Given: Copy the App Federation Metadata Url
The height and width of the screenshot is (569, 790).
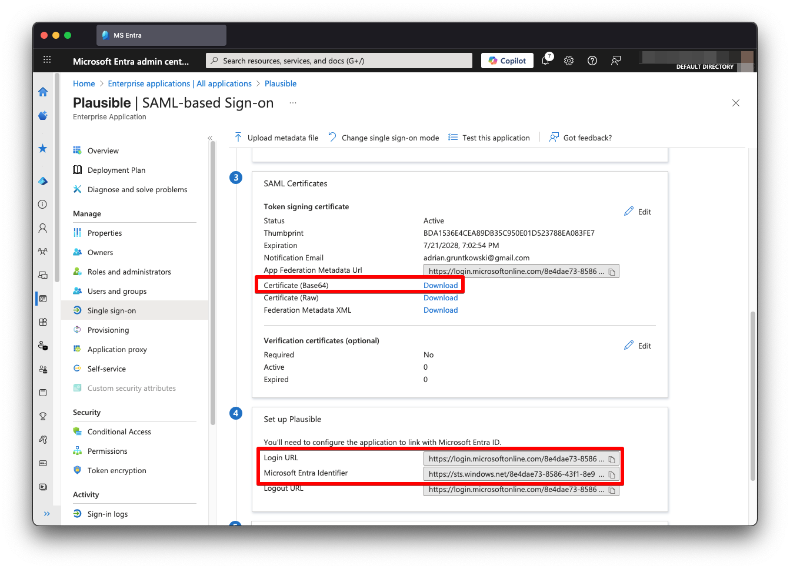Looking at the screenshot, I should point(612,272).
